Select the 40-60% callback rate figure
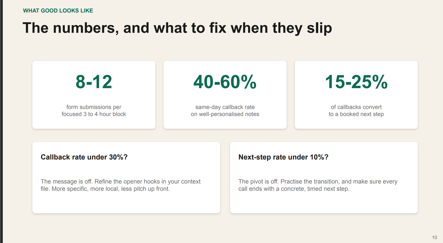The width and height of the screenshot is (443, 243). [225, 82]
